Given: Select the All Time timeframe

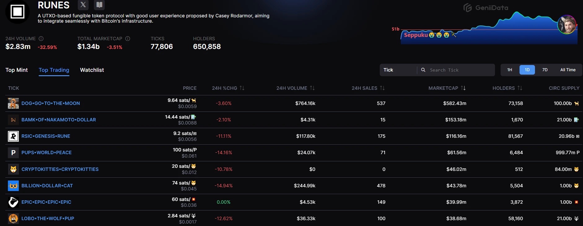Looking at the screenshot, I should [568, 70].
